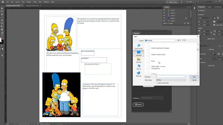Click the Import File button in Properties
Image resolution: width=223 pixels, height=125 pixels.
[211, 66]
